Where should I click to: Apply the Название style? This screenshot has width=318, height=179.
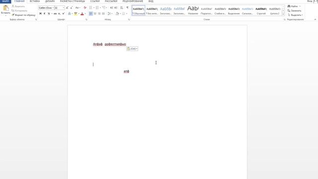coord(193,10)
